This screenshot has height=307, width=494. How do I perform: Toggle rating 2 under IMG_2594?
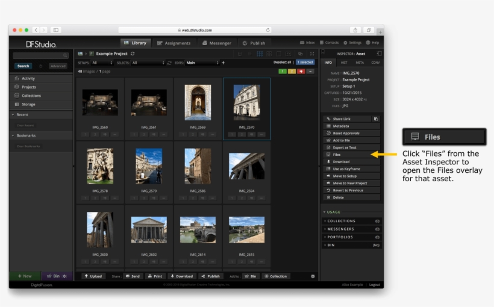[x=242, y=198]
